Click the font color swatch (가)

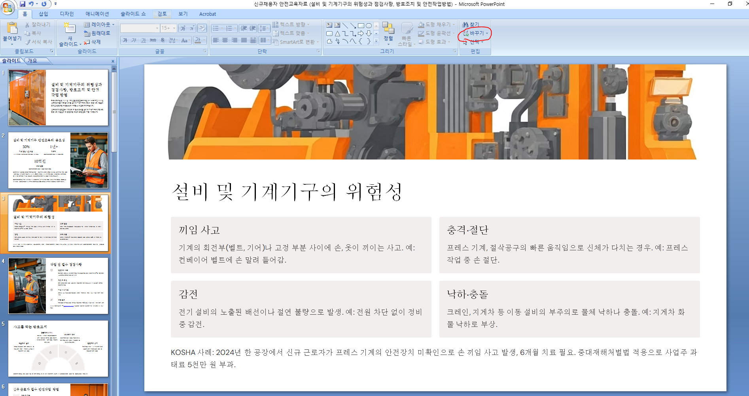(197, 40)
